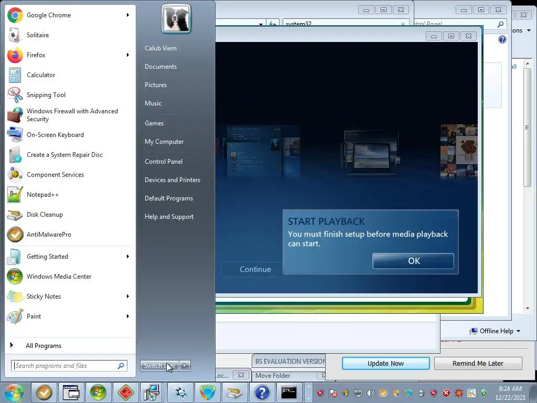Run Disk Cleanup from Start menu

click(x=70, y=215)
